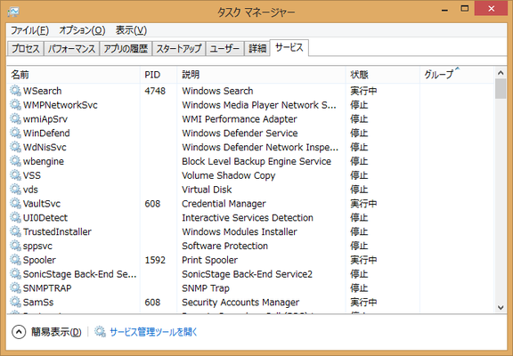
Task: Select the SNMPTRAP service name
Action: 47,287
